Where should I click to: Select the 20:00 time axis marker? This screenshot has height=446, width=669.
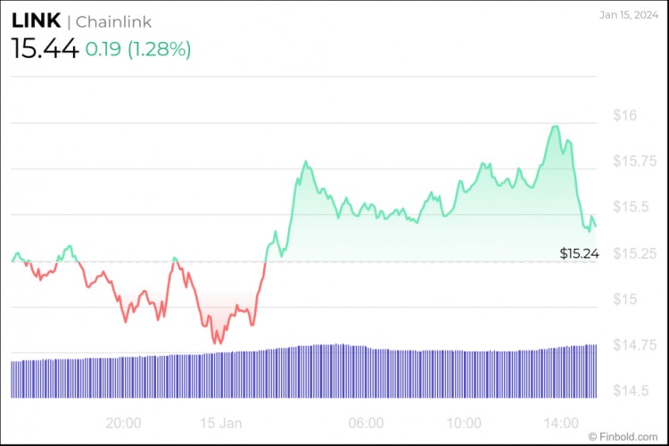(123, 422)
